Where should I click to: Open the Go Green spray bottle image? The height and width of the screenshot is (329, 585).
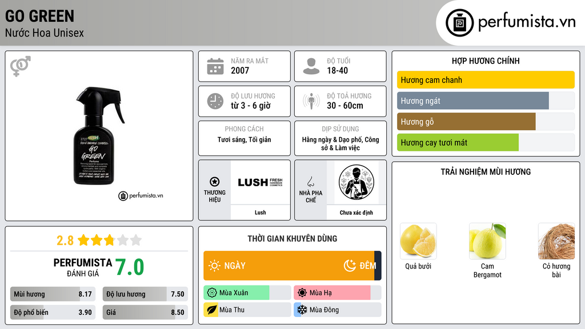tap(99, 136)
